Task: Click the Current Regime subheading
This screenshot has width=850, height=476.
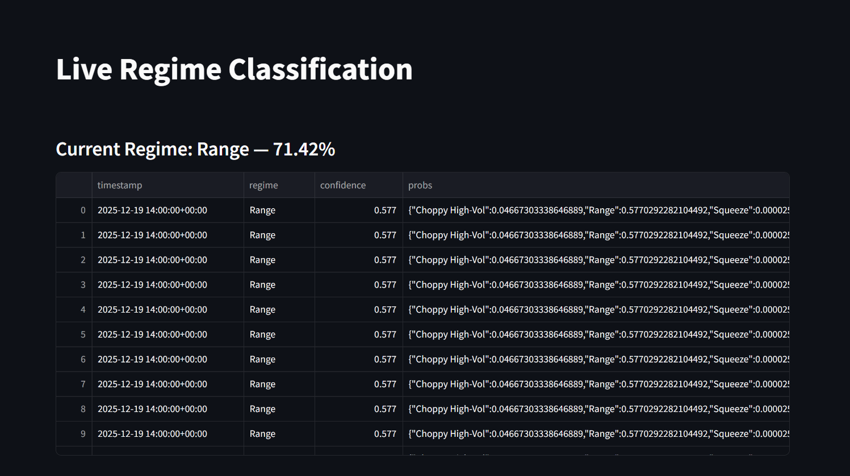Action: (x=195, y=149)
